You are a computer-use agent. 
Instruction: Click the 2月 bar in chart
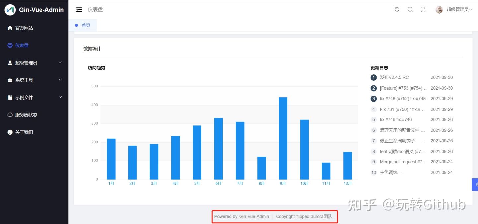pos(132,163)
